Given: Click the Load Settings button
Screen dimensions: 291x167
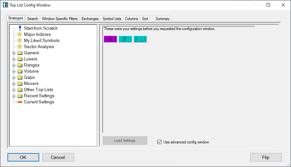Looking at the screenshot, I should [125, 141].
